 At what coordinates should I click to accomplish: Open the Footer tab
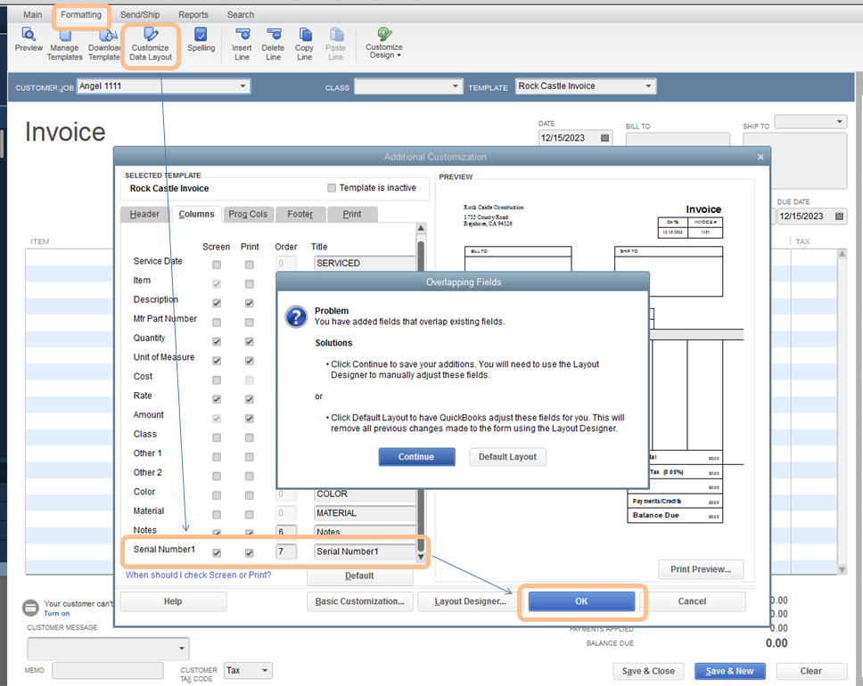[300, 214]
